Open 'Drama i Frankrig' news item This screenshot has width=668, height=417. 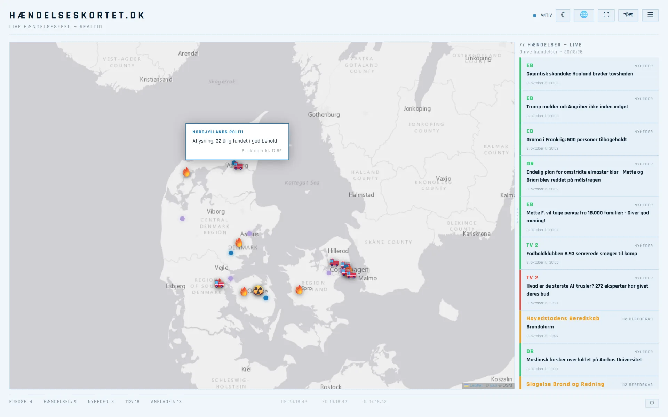(x=589, y=139)
